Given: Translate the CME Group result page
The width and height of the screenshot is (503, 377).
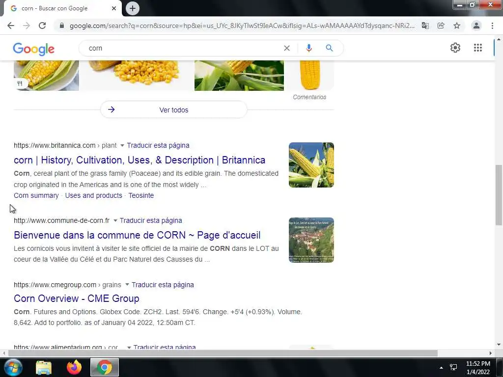Looking at the screenshot, I should tap(163, 285).
